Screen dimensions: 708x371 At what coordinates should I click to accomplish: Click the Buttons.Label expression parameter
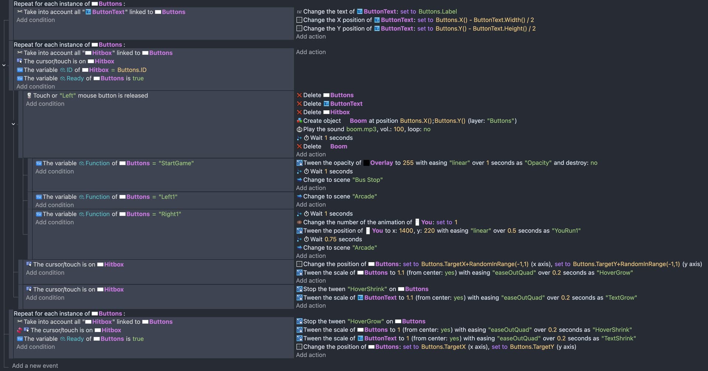coord(437,11)
